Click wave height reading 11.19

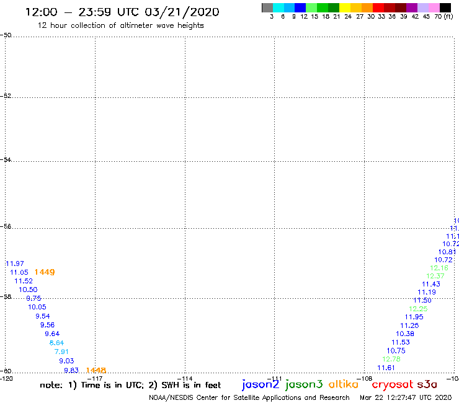(x=427, y=292)
